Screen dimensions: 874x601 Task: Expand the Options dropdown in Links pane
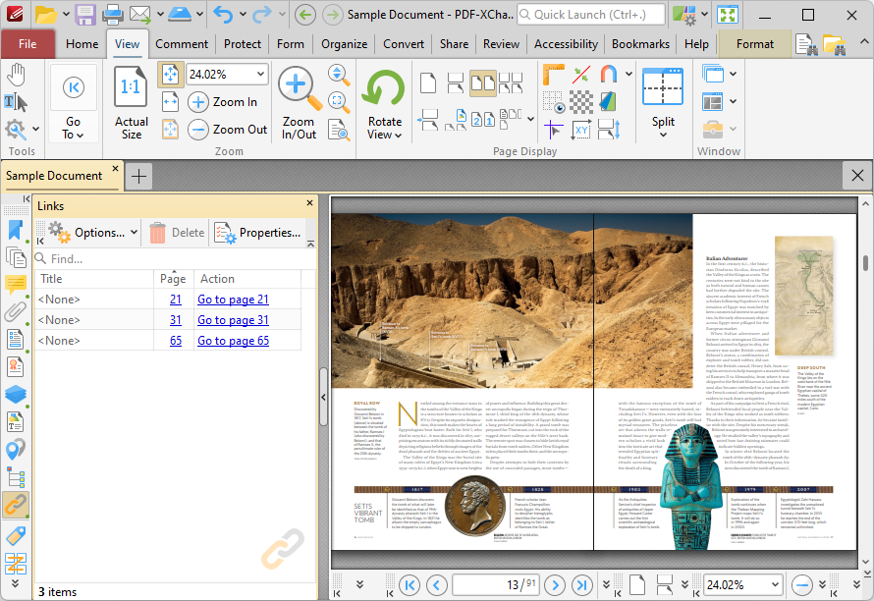(134, 233)
